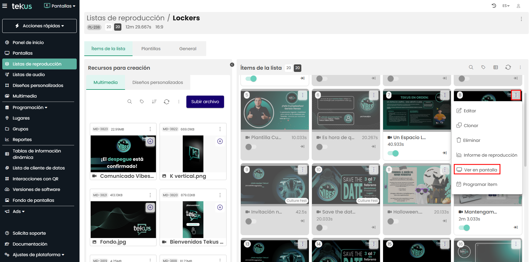Add Comunicado Vibes media with its plus icon
Screen dimensions: 529x262
(x=150, y=141)
